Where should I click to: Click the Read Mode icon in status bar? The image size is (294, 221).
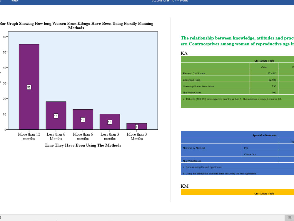(x=290, y=218)
